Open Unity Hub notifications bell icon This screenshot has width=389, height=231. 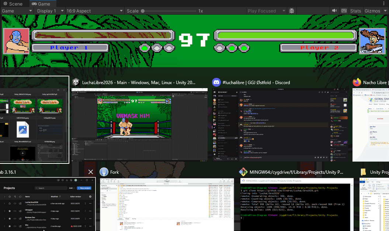click(x=71, y=180)
